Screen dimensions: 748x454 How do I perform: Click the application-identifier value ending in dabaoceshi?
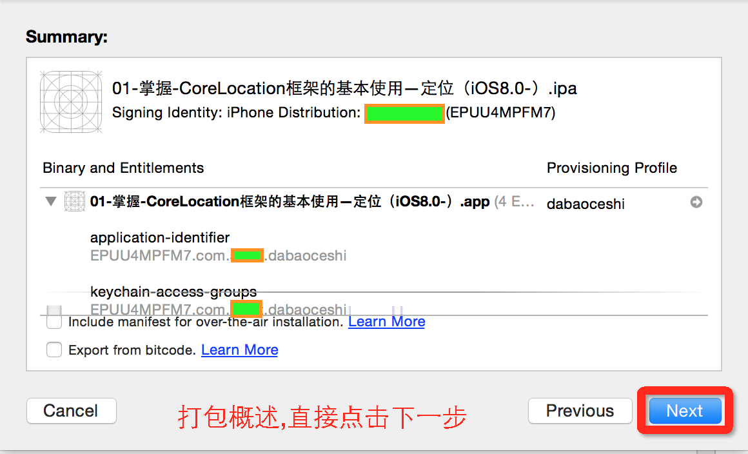coord(218,255)
